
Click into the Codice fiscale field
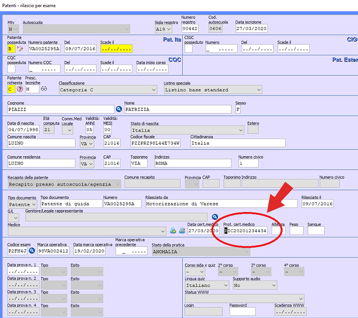(155, 143)
